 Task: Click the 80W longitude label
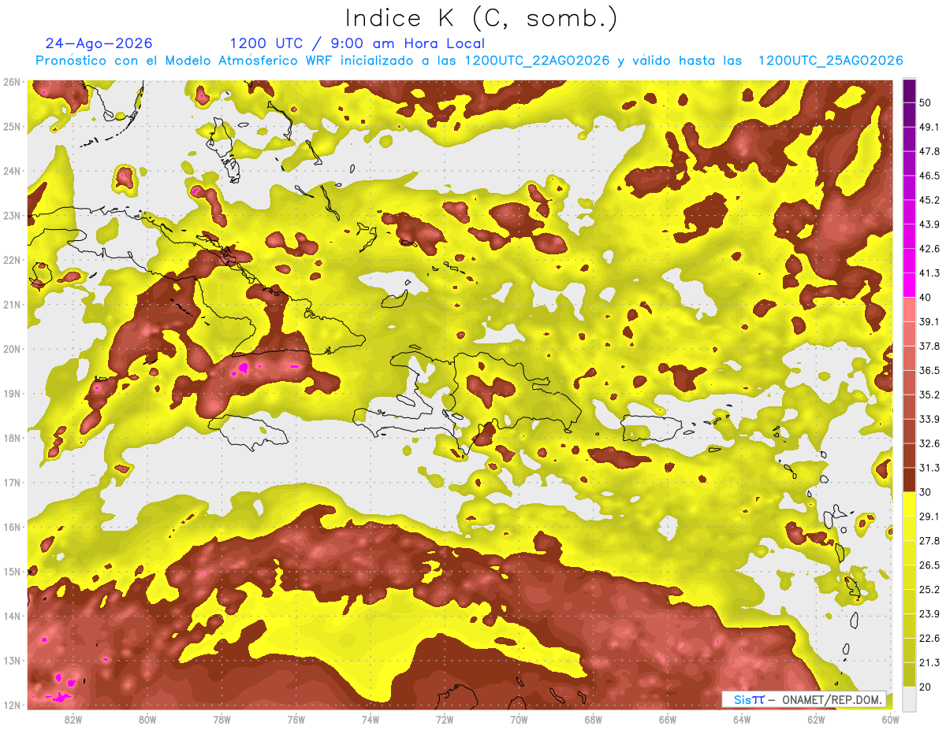[x=147, y=719]
